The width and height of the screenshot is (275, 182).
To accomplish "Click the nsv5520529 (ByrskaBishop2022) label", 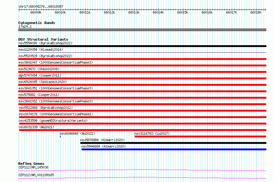I will point(45,56).
